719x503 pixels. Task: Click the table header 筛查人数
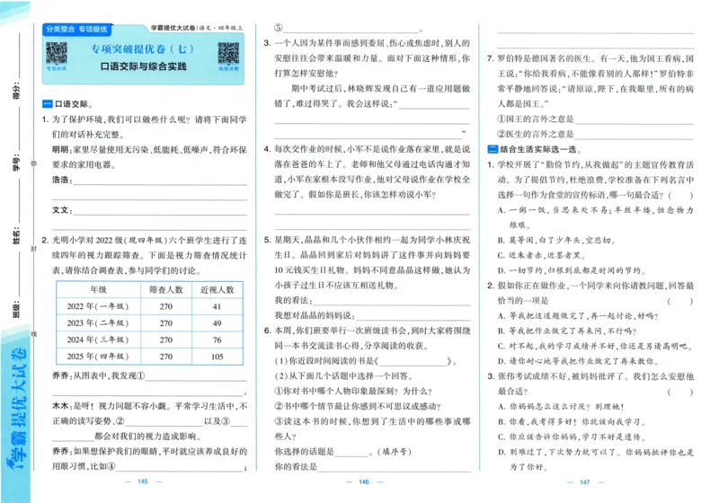pos(166,289)
